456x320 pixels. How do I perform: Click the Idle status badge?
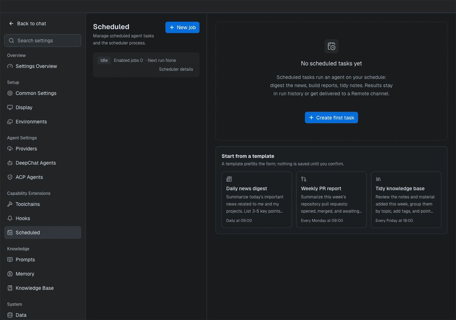(x=104, y=60)
